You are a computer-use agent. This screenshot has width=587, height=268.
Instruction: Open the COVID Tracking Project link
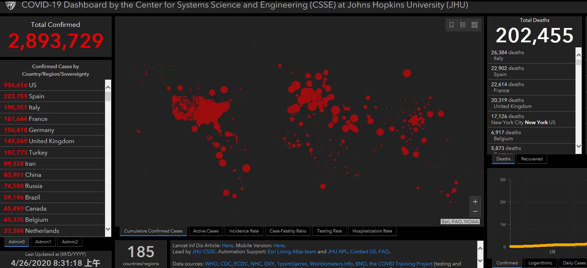pos(401,264)
